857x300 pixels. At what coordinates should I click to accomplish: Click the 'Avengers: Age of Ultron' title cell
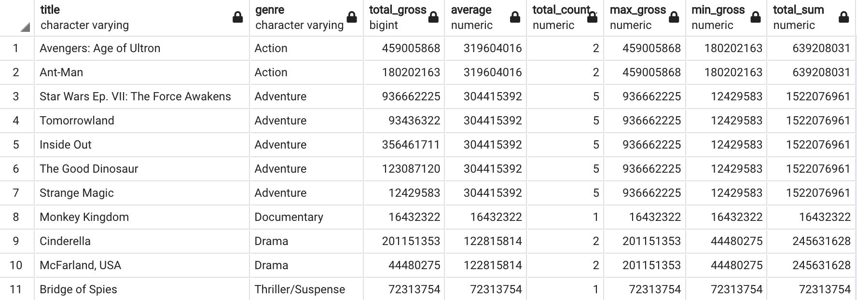(100, 48)
